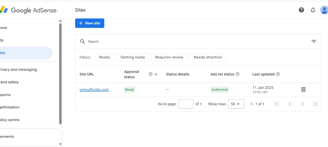Click the Site URL column header
Viewport: 328px width, 147px height.
pos(87,74)
